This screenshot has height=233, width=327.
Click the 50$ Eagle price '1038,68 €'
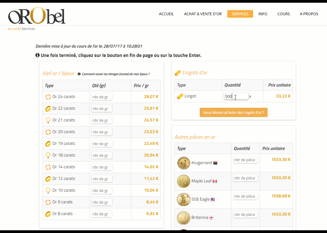point(281,196)
